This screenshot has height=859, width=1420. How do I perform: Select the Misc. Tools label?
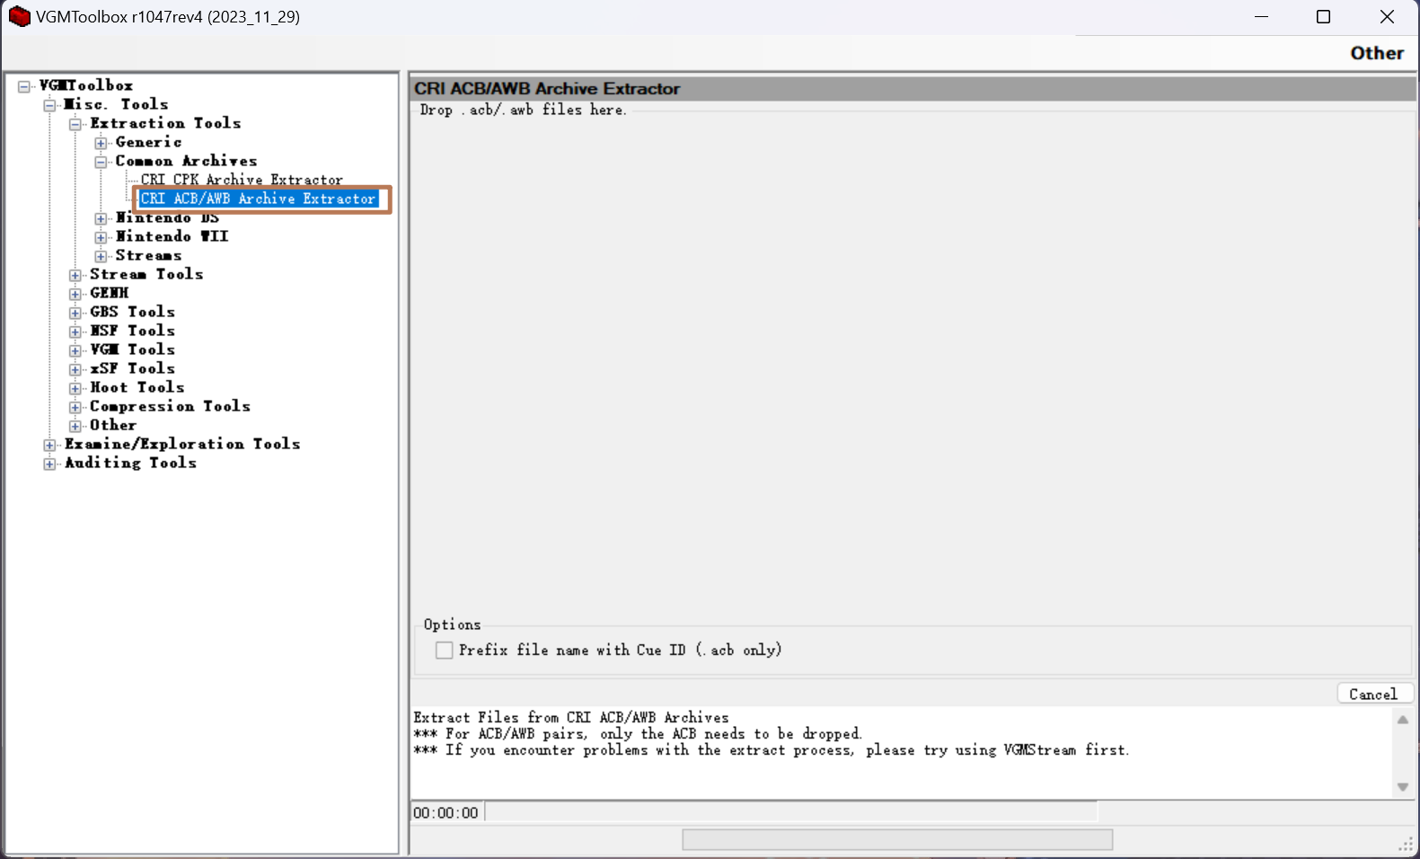(116, 104)
